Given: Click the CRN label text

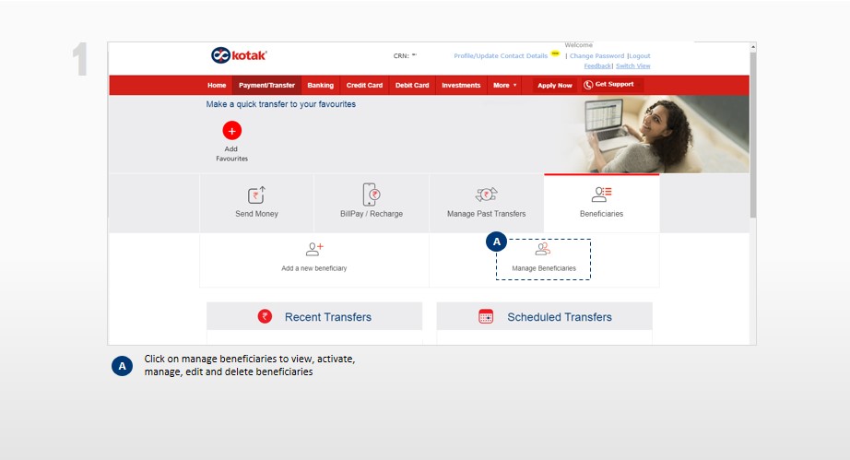Looking at the screenshot, I should (x=401, y=56).
